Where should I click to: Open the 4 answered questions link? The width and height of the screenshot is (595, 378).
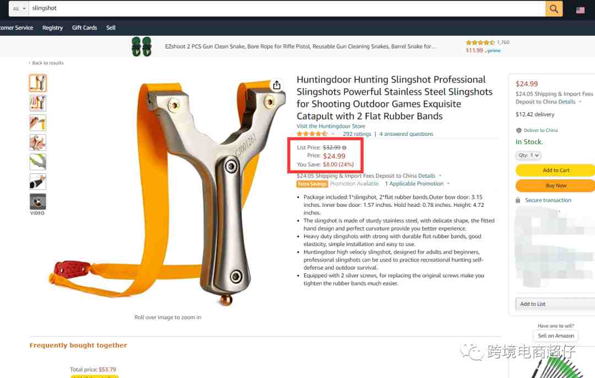click(x=406, y=134)
